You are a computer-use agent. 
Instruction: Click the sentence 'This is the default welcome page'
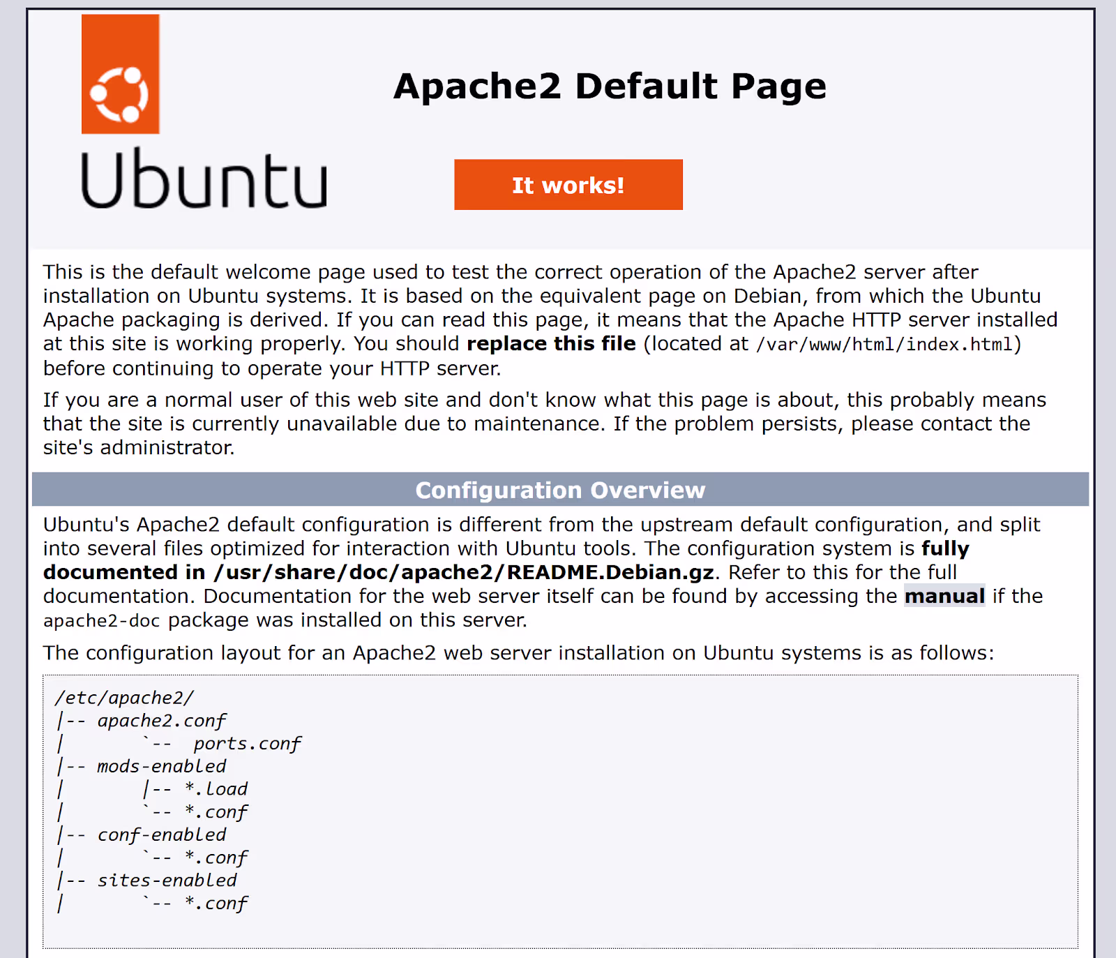click(550, 320)
